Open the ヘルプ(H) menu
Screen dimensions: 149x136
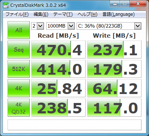[x=87, y=14]
